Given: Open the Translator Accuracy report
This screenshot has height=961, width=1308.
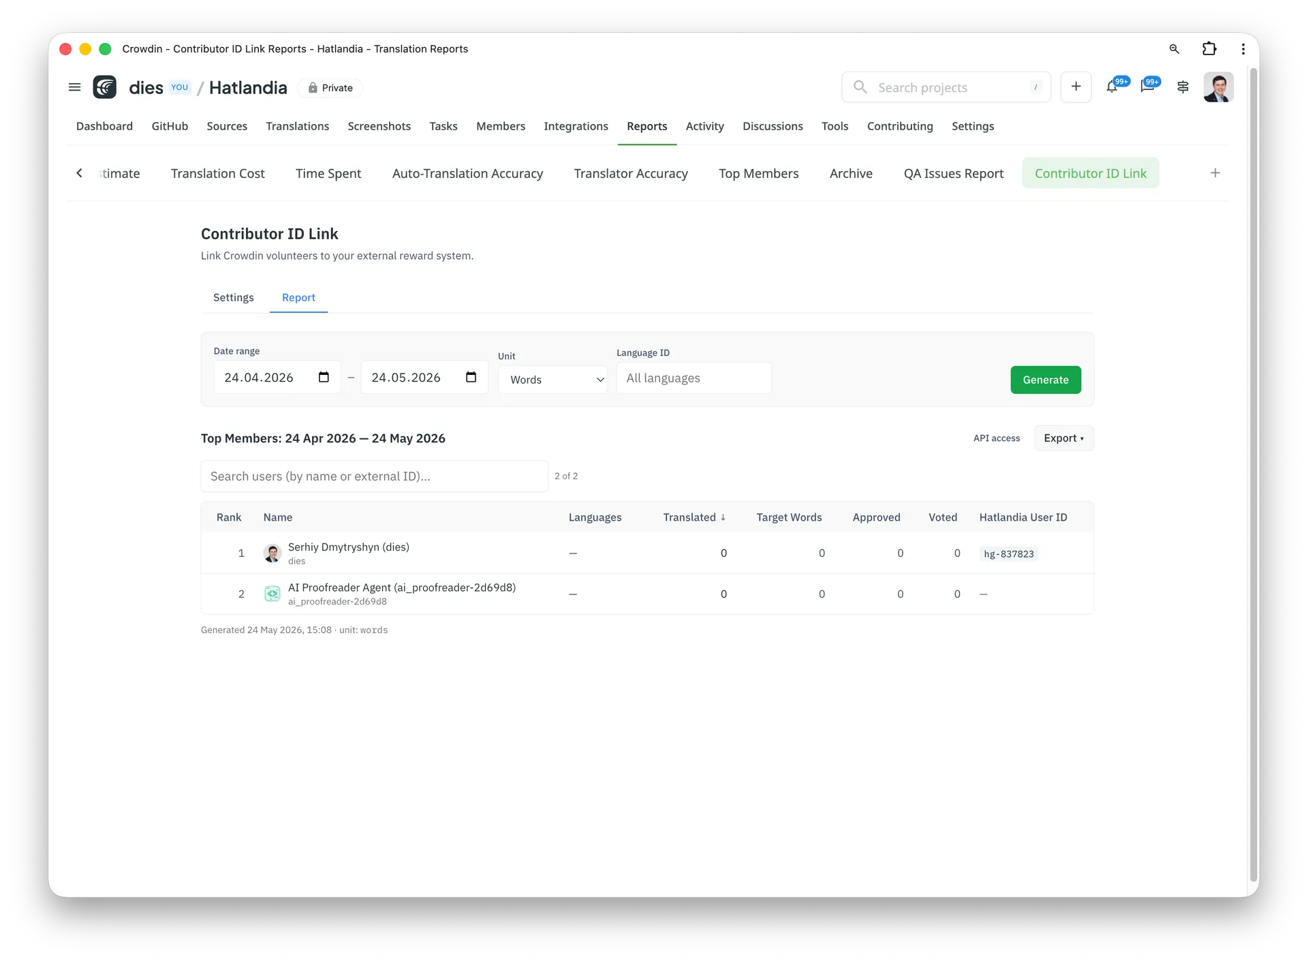Looking at the screenshot, I should [631, 174].
